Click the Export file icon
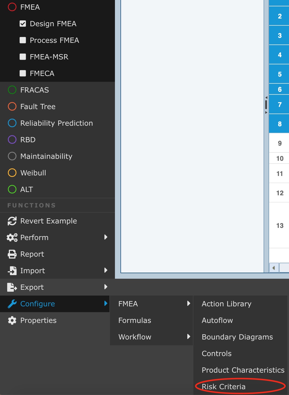This screenshot has width=289, height=395. click(12, 287)
